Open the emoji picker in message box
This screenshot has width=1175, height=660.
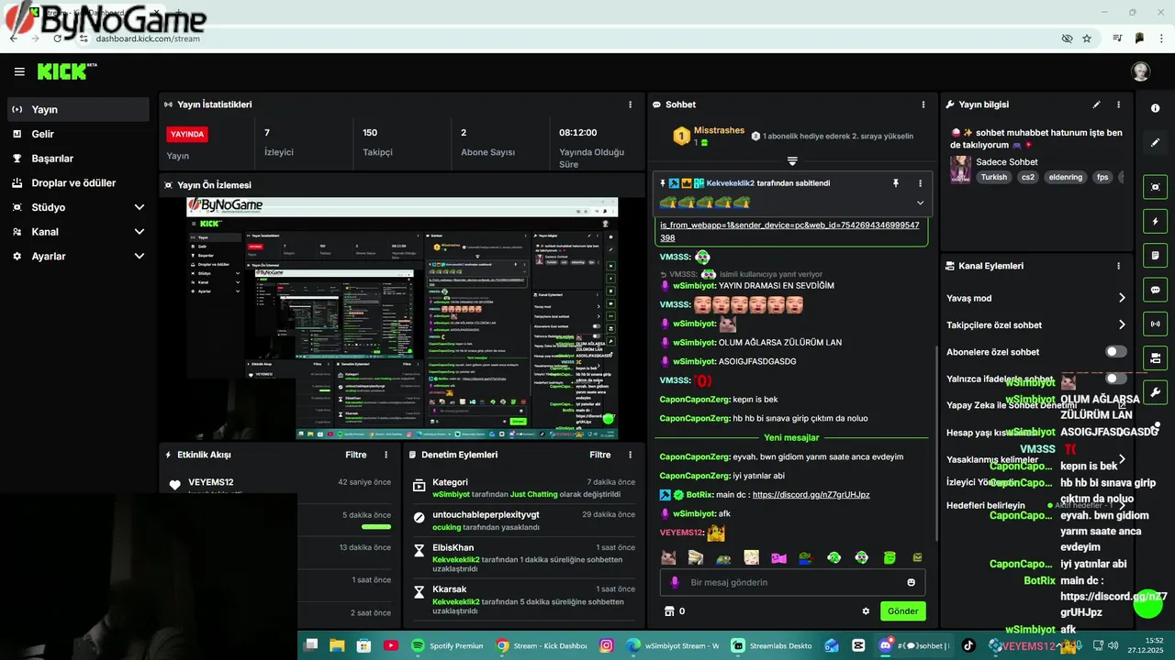pos(911,582)
